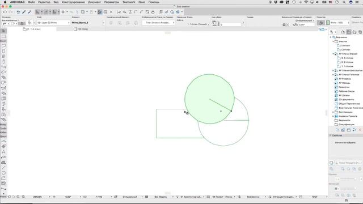Open the 1. 1-й этаж home story dropdown
Screen dimensions: 363x204
198,24
